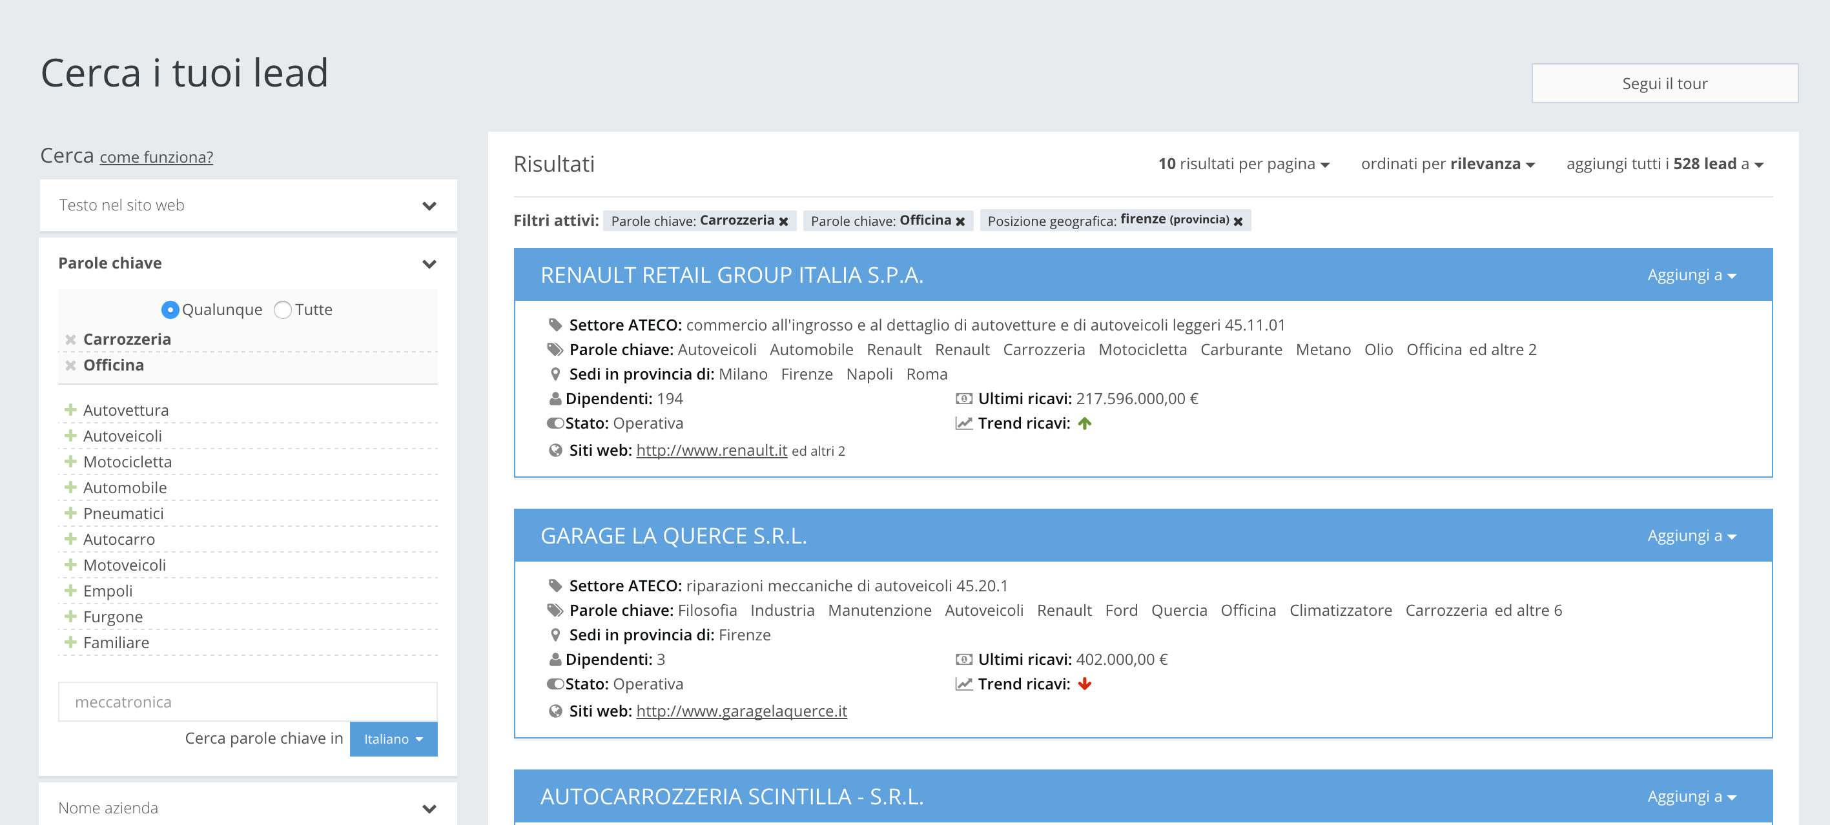Add the Motoveicoli keyword with the plus icon
This screenshot has width=1830, height=825.
70,564
